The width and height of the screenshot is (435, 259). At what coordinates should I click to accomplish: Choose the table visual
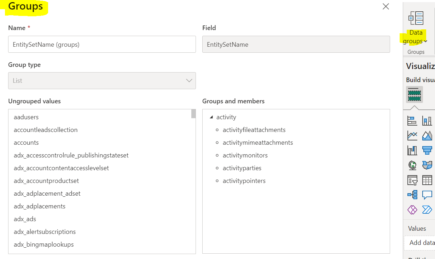[427, 180]
